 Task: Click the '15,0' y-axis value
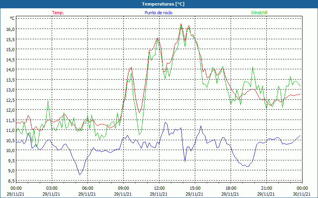(x=11, y=49)
